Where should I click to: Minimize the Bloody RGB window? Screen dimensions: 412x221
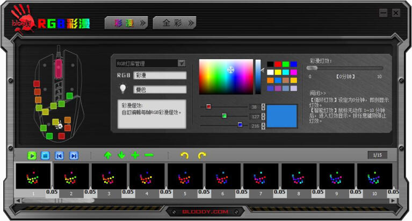(x=384, y=13)
